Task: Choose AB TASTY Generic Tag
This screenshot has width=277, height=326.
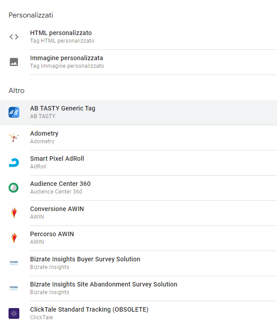Action: [x=138, y=112]
